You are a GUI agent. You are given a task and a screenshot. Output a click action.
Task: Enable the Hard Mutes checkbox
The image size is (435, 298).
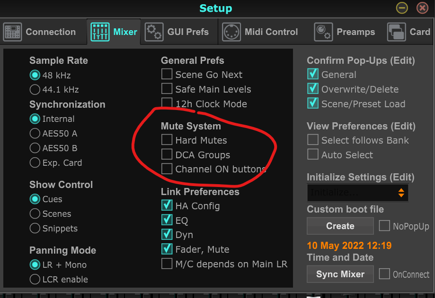click(x=167, y=140)
